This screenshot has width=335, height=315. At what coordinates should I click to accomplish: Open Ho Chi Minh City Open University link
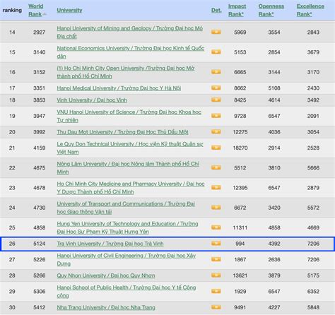point(126,72)
